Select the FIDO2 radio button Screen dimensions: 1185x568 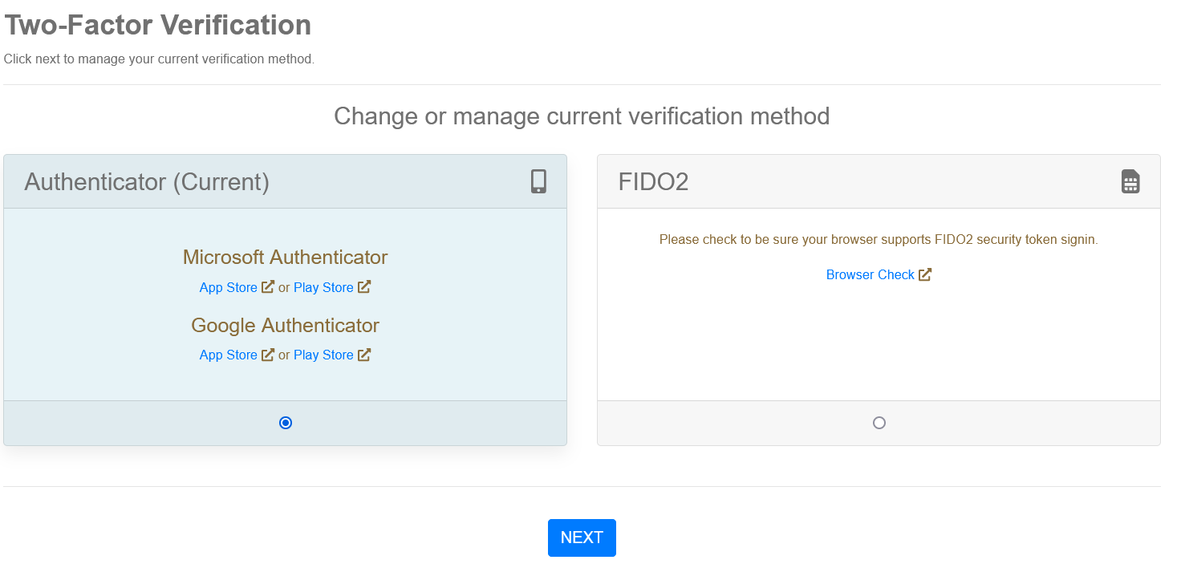879,423
